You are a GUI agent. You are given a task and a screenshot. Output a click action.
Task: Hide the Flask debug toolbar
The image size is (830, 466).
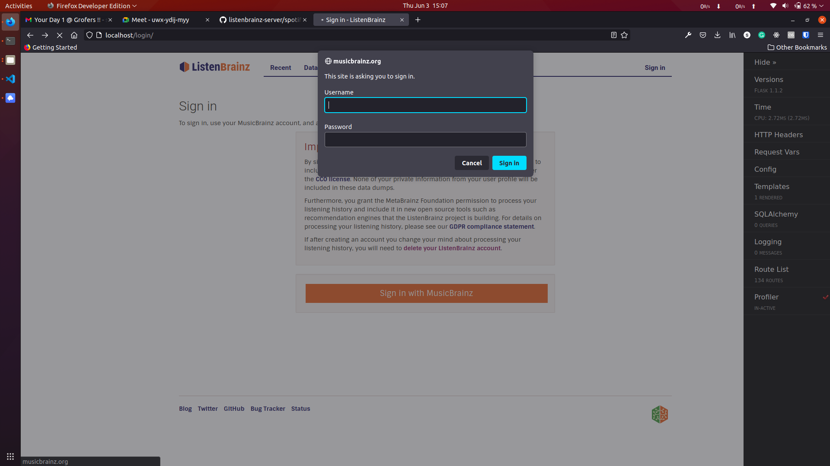[x=765, y=62]
